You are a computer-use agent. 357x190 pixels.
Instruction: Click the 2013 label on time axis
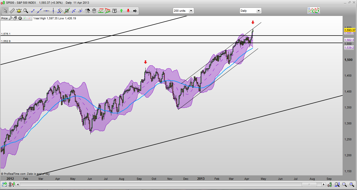201,179
